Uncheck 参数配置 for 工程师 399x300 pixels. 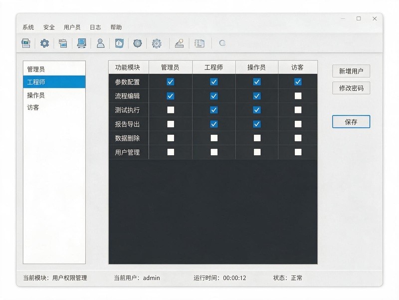[x=214, y=82]
